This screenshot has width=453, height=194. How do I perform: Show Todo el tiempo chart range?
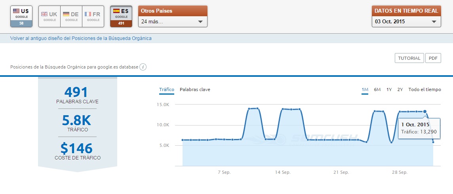click(424, 89)
